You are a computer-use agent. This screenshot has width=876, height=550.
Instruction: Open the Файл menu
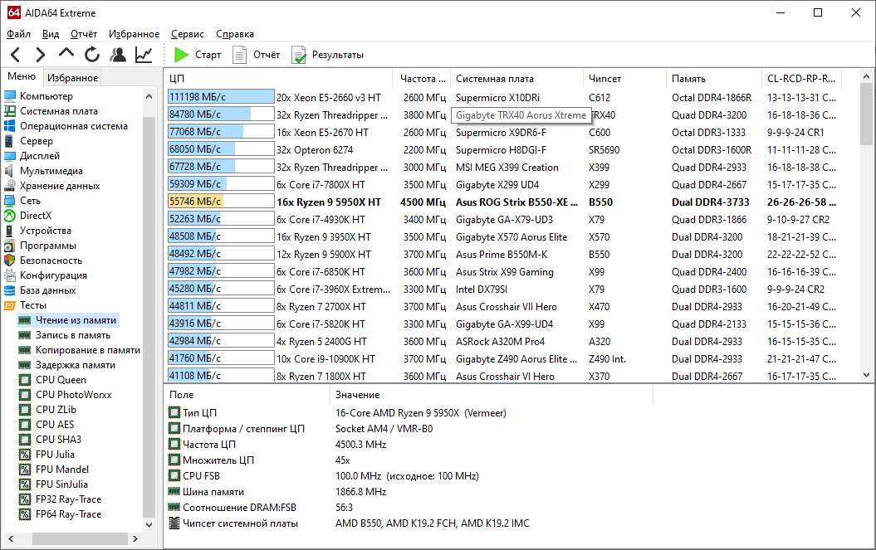(18, 34)
